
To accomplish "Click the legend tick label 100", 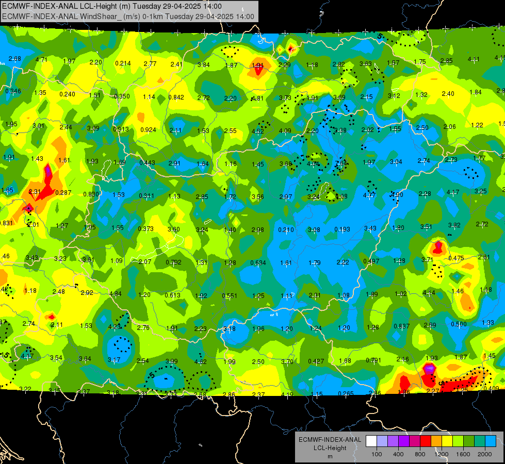I will 377,454.
